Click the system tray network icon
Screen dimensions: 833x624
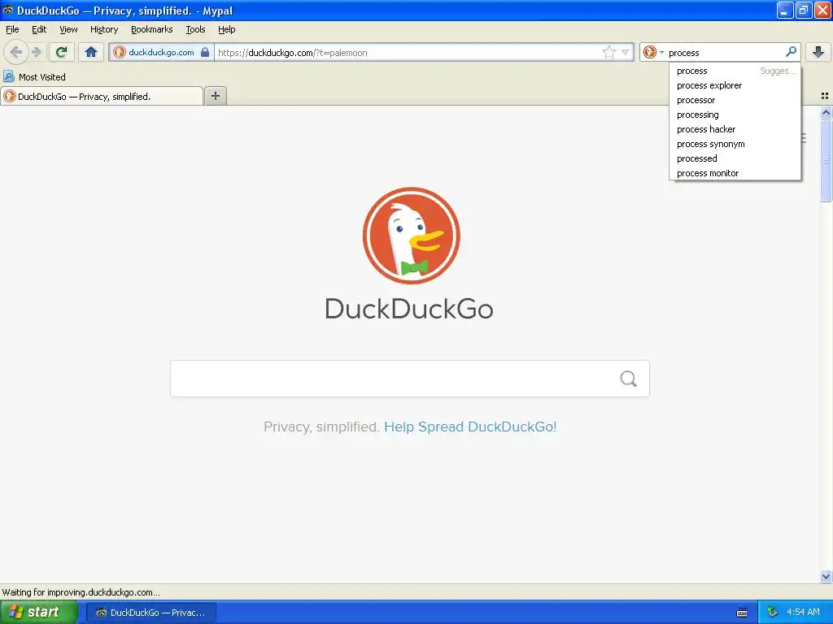point(773,613)
